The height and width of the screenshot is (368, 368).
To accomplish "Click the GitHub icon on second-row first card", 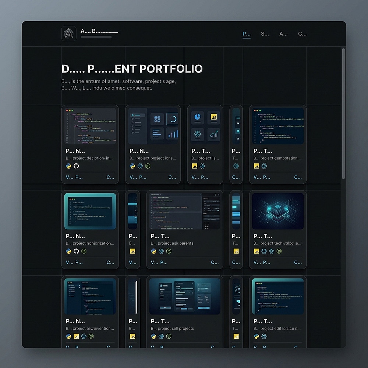I will click(x=76, y=251).
